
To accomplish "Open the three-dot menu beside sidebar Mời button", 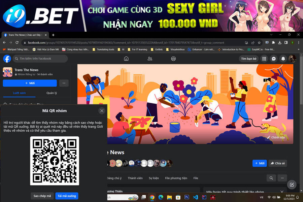I will point(64,83).
